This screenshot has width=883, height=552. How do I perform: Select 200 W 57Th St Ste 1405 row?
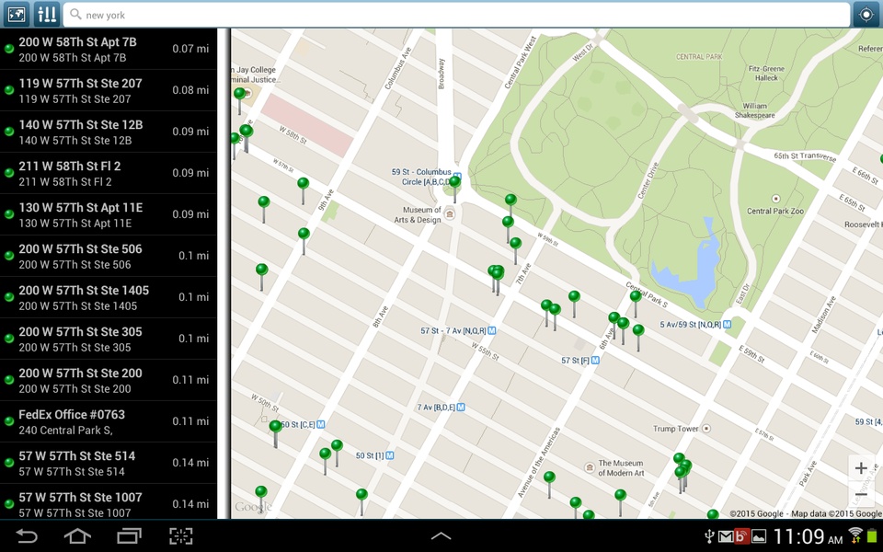109,297
